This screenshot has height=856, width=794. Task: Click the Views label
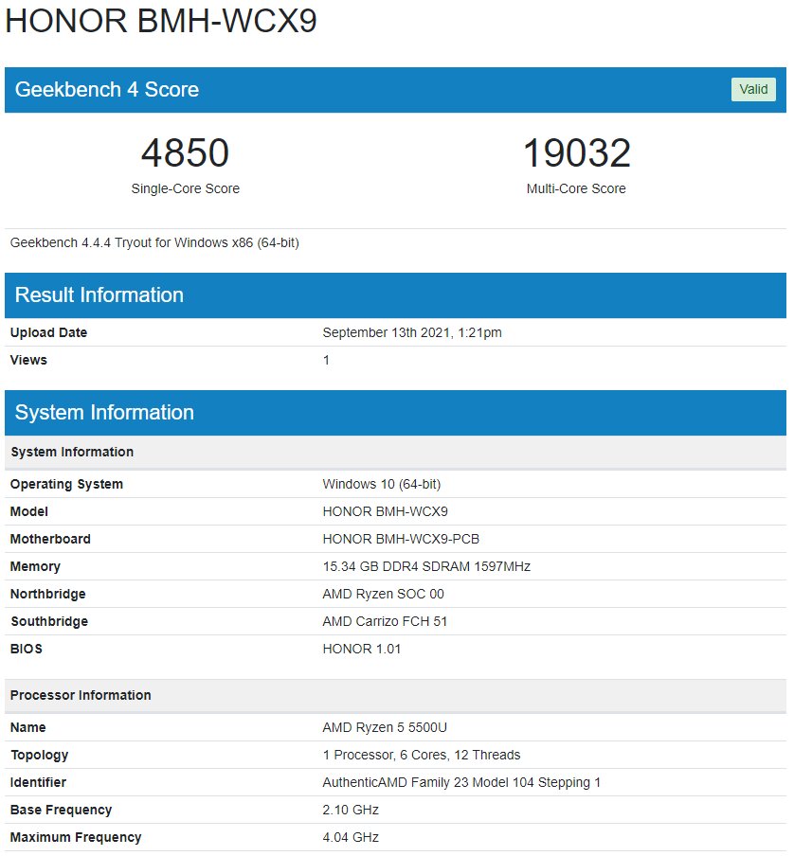28,361
